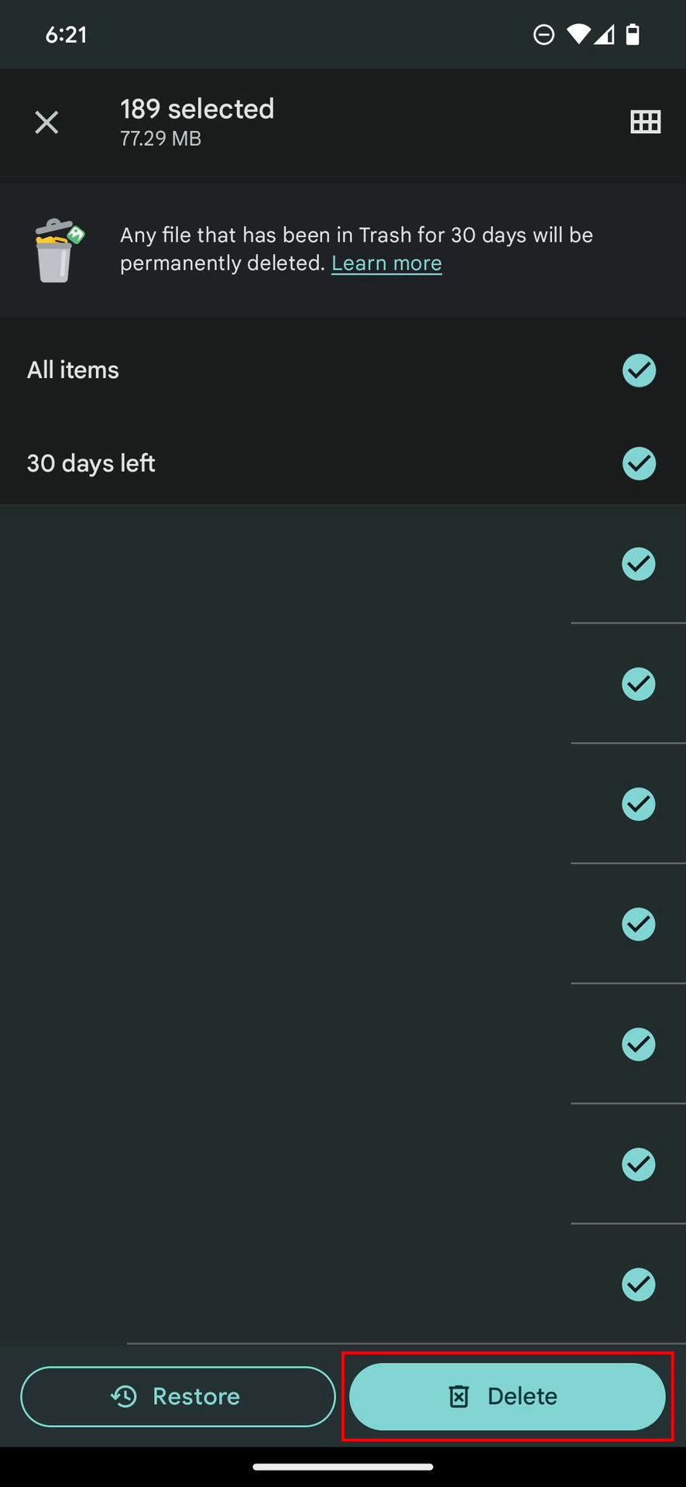Uncheck the second file's checkmark

click(x=639, y=684)
